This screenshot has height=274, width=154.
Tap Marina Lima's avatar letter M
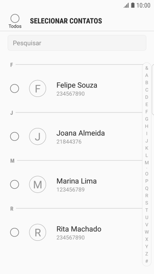38,184
